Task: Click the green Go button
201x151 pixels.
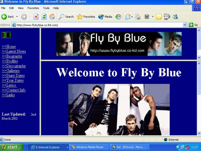Action: click(x=193, y=25)
